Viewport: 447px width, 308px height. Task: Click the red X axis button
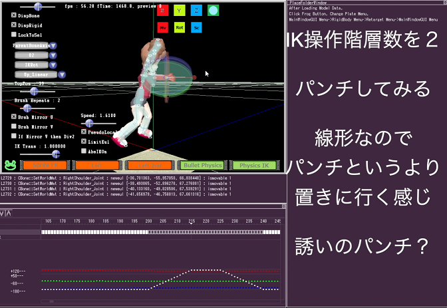point(162,11)
